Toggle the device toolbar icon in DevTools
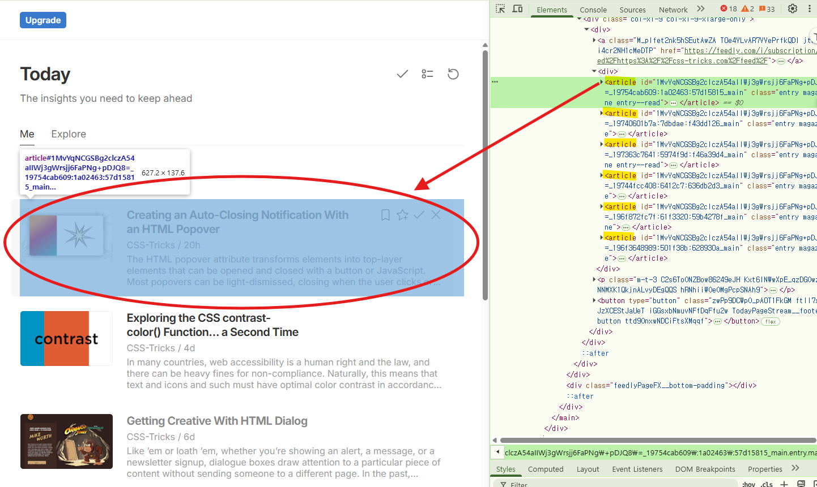This screenshot has height=487, width=817. [x=517, y=8]
